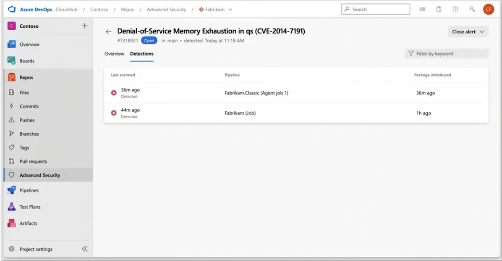The width and height of the screenshot is (502, 261).
Task: Select the Fabrikam.Classic (Agent job 1) row
Action: click(x=256, y=93)
